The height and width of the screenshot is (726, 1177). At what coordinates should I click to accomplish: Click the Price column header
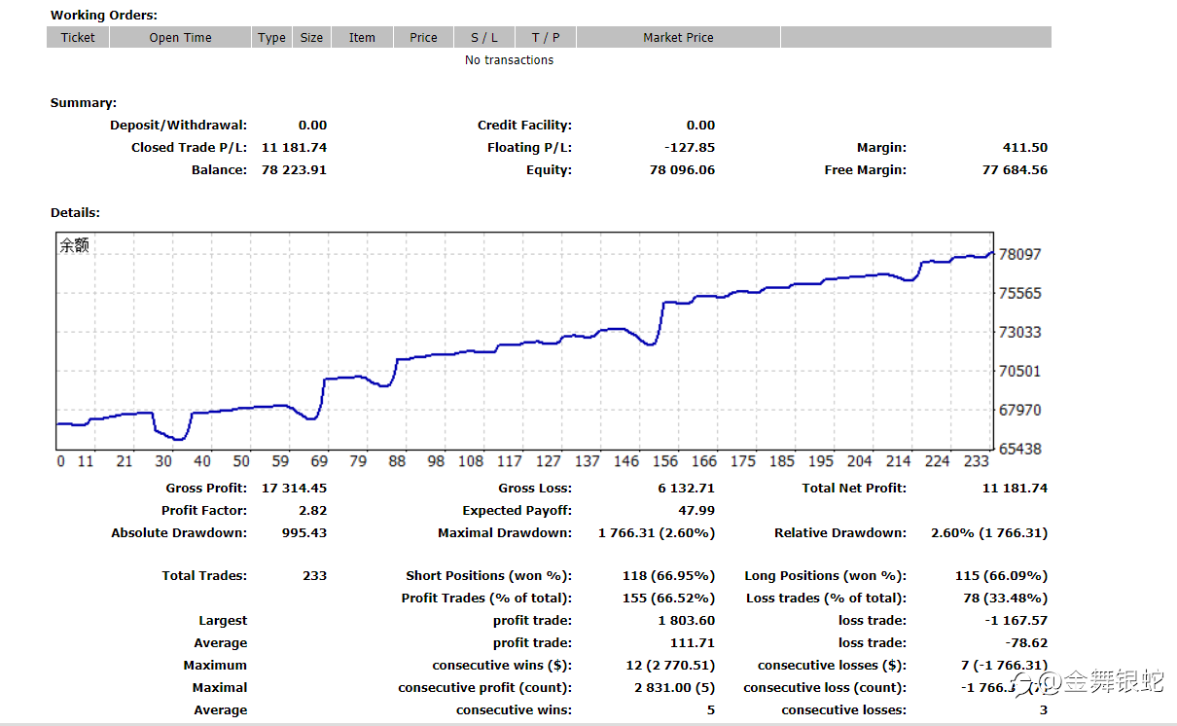pos(423,37)
